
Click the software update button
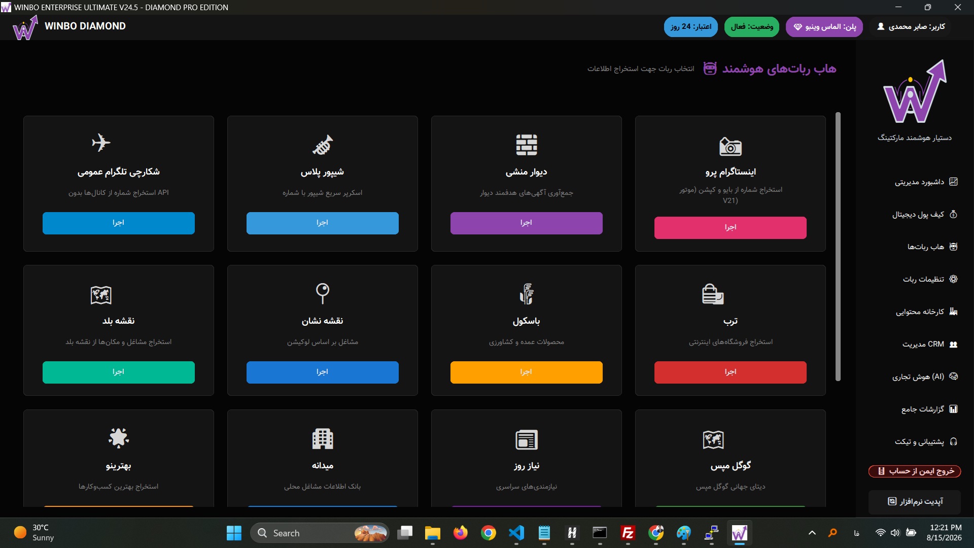915,502
